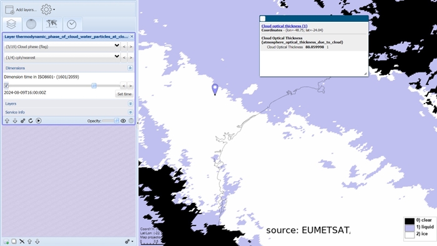437x246 pixels.
Task: Click the Set time button
Action: (124, 94)
